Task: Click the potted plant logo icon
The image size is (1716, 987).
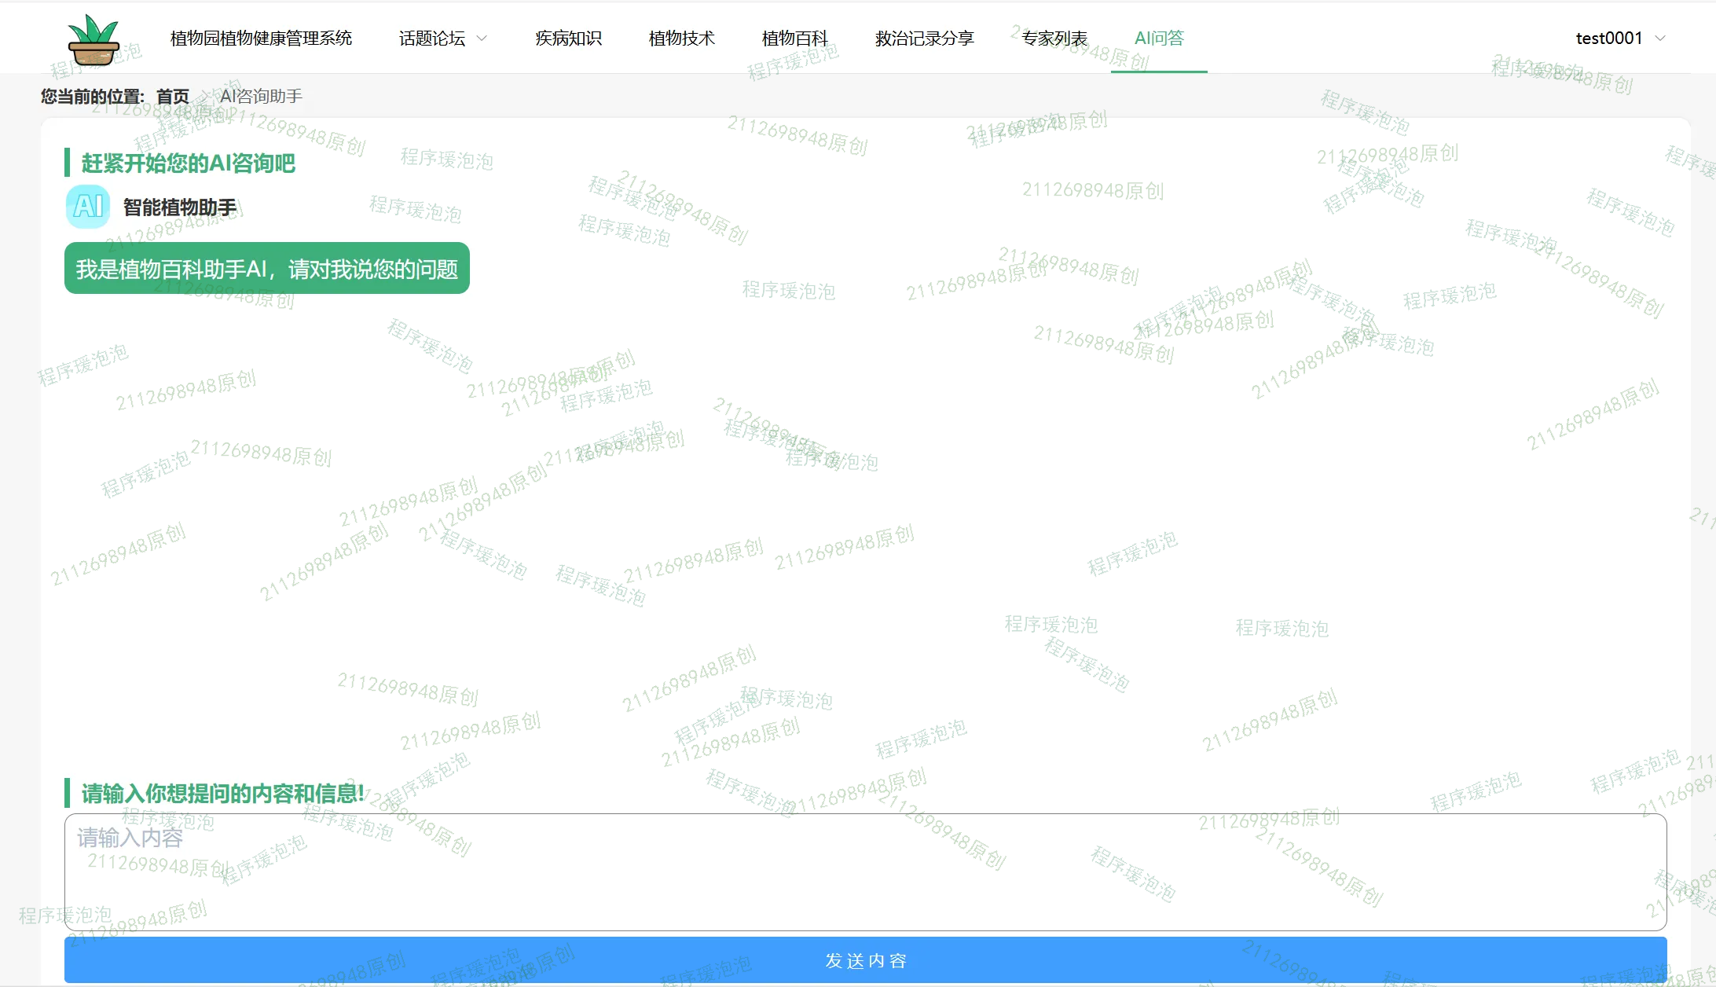Action: pyautogui.click(x=93, y=39)
